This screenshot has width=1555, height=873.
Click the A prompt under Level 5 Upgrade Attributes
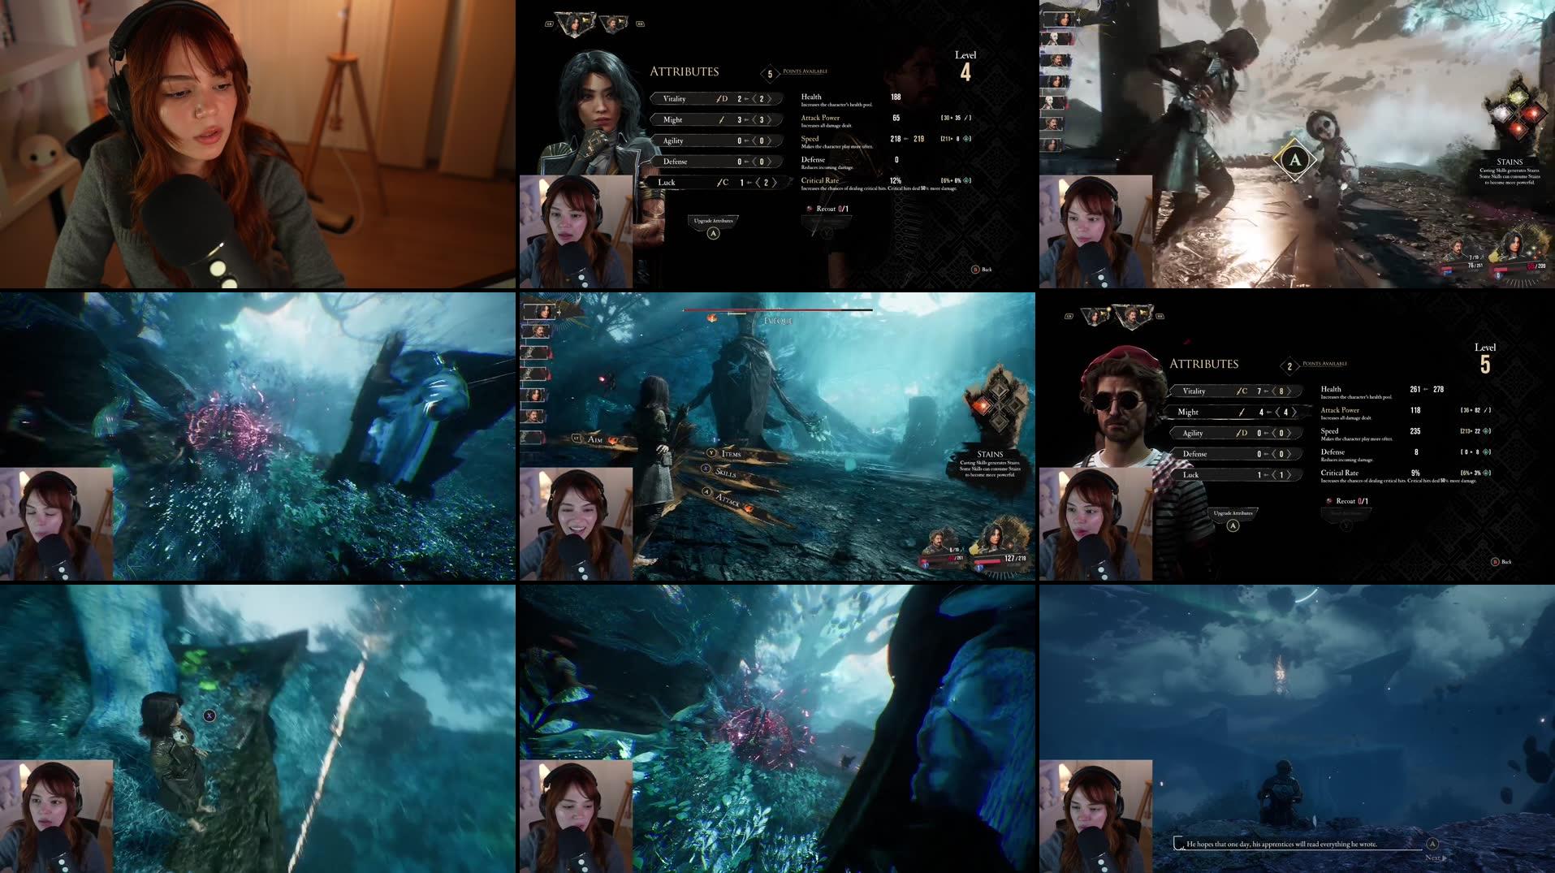(1233, 525)
